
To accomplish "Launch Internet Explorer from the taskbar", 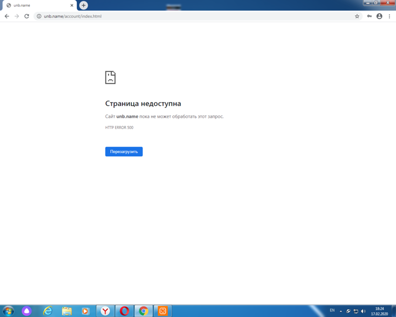I will (48, 311).
